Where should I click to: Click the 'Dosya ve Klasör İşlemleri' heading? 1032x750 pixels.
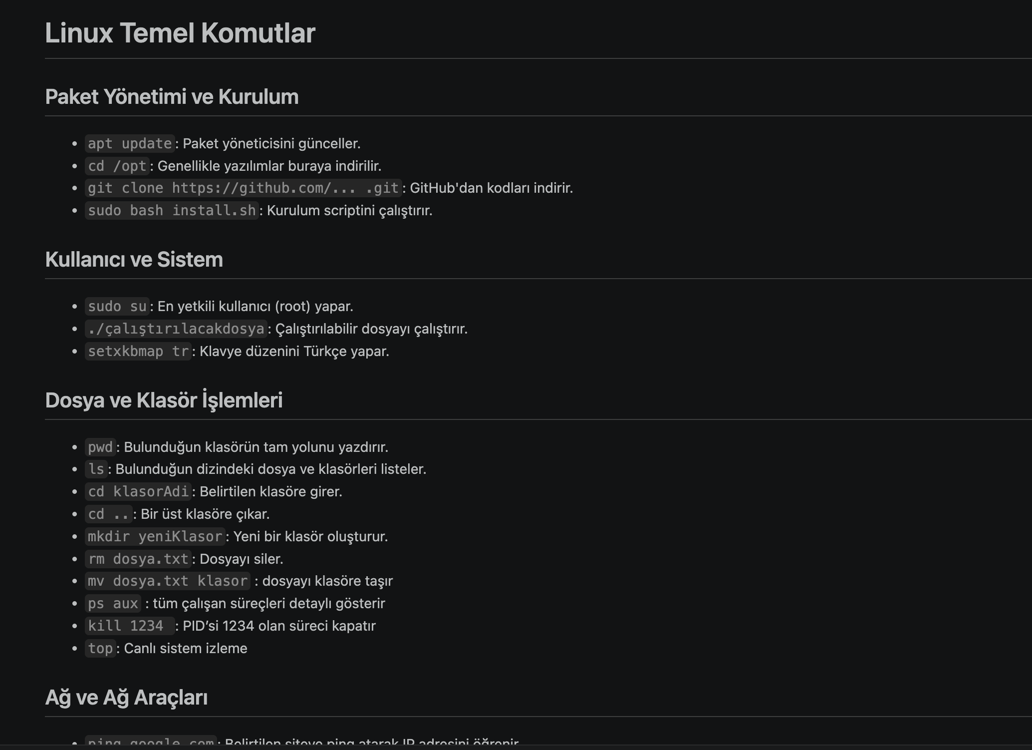(164, 400)
